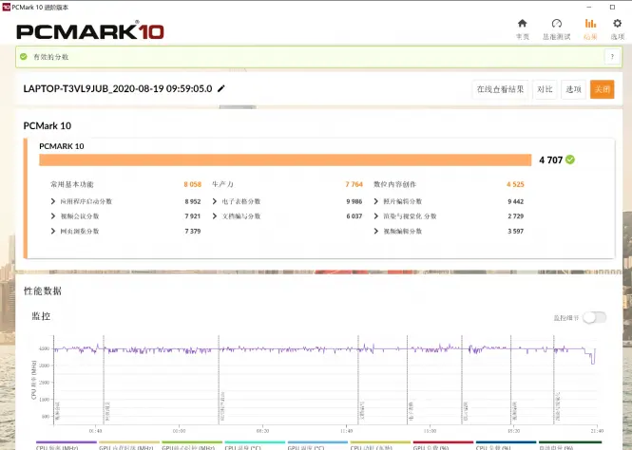This screenshot has width=632, height=450.
Task: Select the blue GPU 温度 (°C) legend swatch
Action: point(317,442)
